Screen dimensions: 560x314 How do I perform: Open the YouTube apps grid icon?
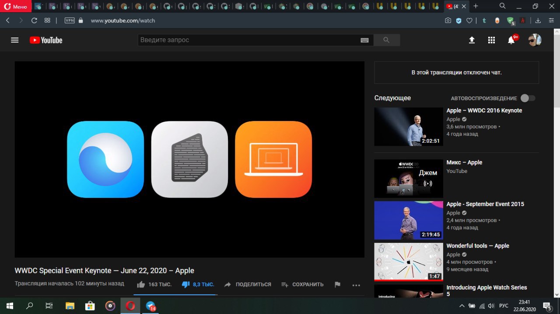coord(491,40)
